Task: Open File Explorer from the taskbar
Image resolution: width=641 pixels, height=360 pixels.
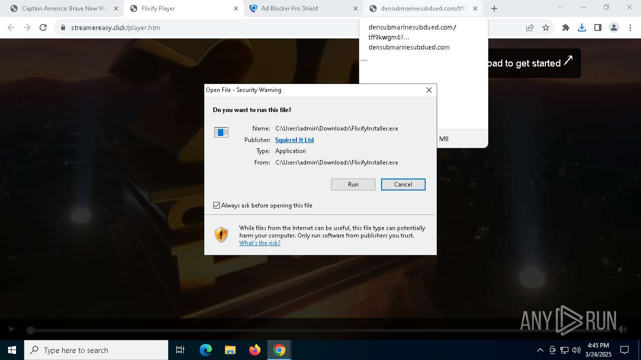Action: pyautogui.click(x=230, y=350)
